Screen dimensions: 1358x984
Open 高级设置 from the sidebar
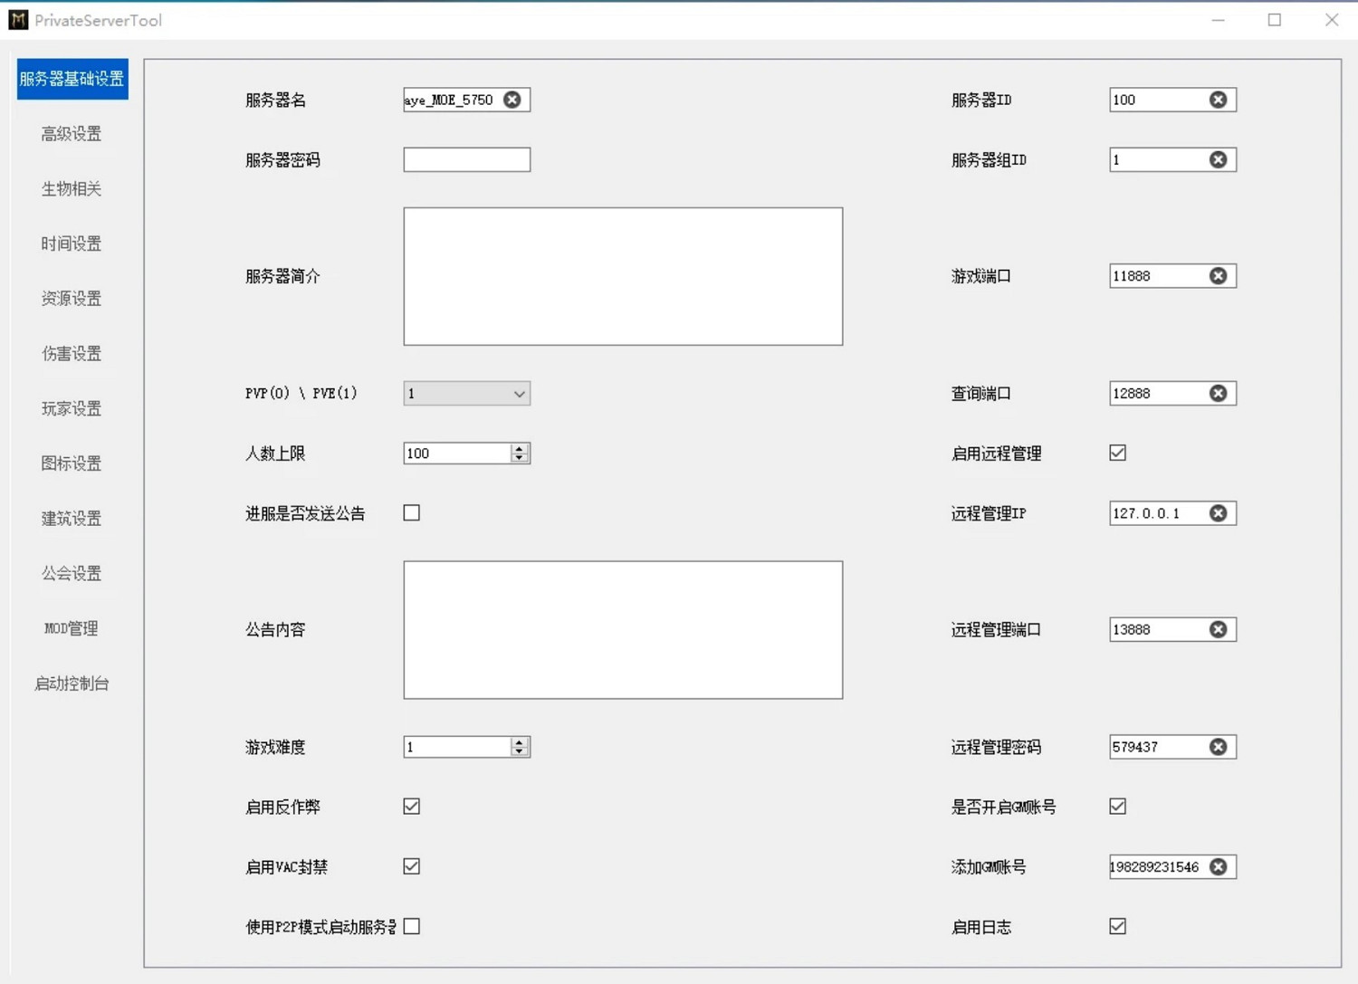point(70,133)
